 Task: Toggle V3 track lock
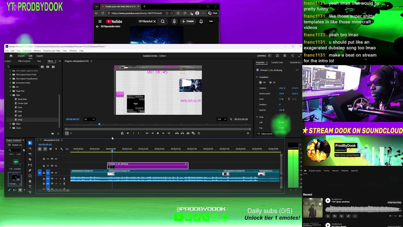pos(44,159)
